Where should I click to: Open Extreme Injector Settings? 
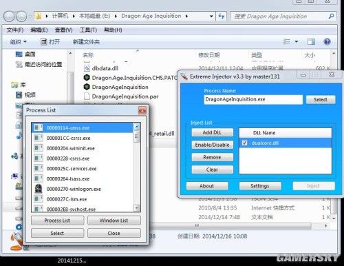[260, 186]
